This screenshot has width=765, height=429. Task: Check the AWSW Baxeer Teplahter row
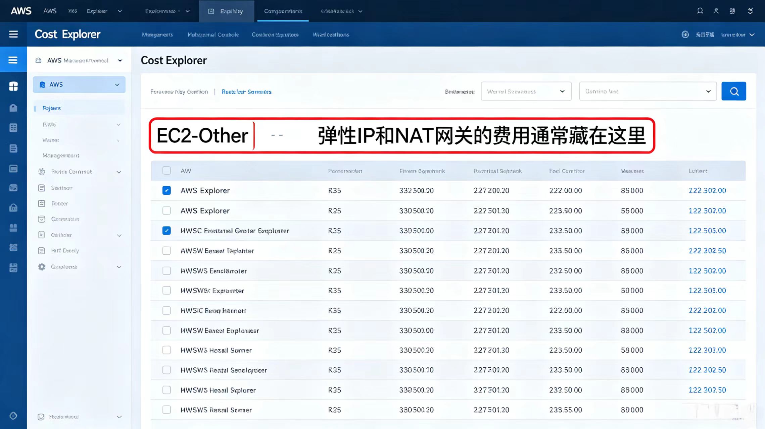tap(166, 251)
